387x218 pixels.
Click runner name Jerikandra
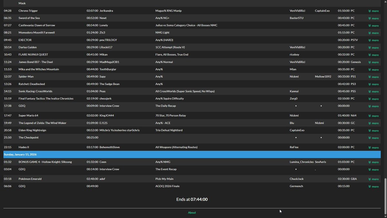point(106,11)
